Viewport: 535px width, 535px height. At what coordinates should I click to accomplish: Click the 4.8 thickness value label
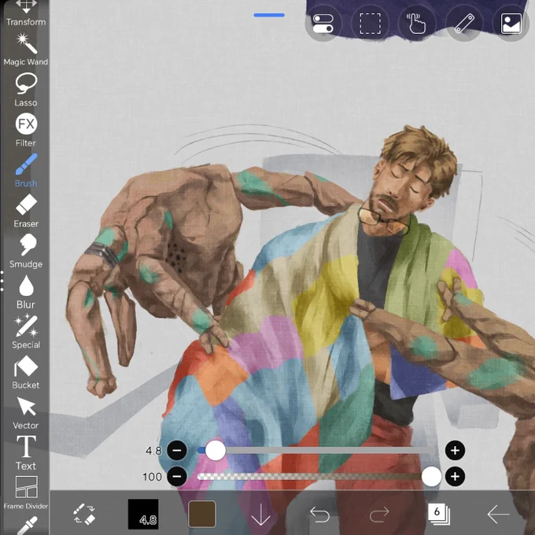pos(153,451)
